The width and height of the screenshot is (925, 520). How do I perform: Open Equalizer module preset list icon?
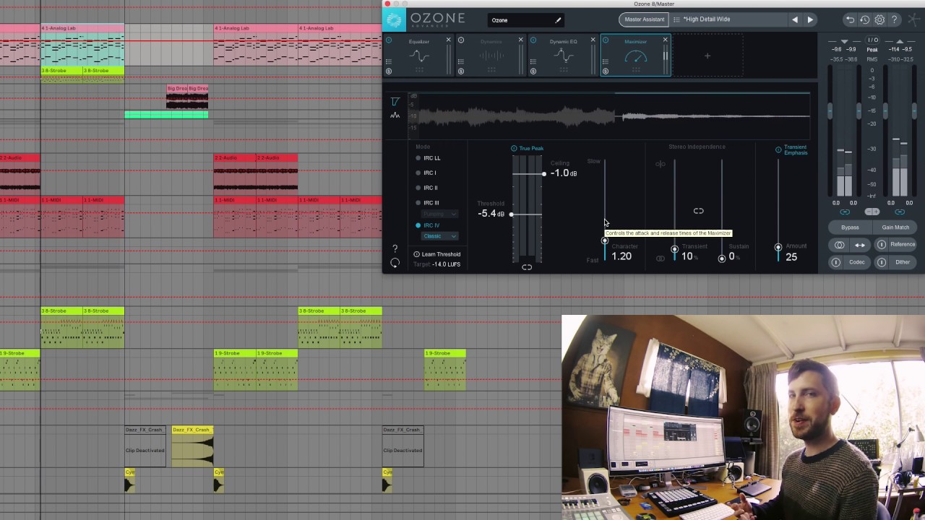[x=388, y=61]
